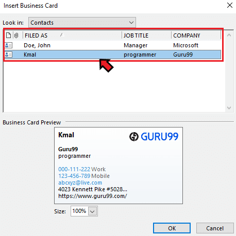Click the GURU99 logo in the card preview
Screen dimensions: 236x236
click(x=154, y=137)
